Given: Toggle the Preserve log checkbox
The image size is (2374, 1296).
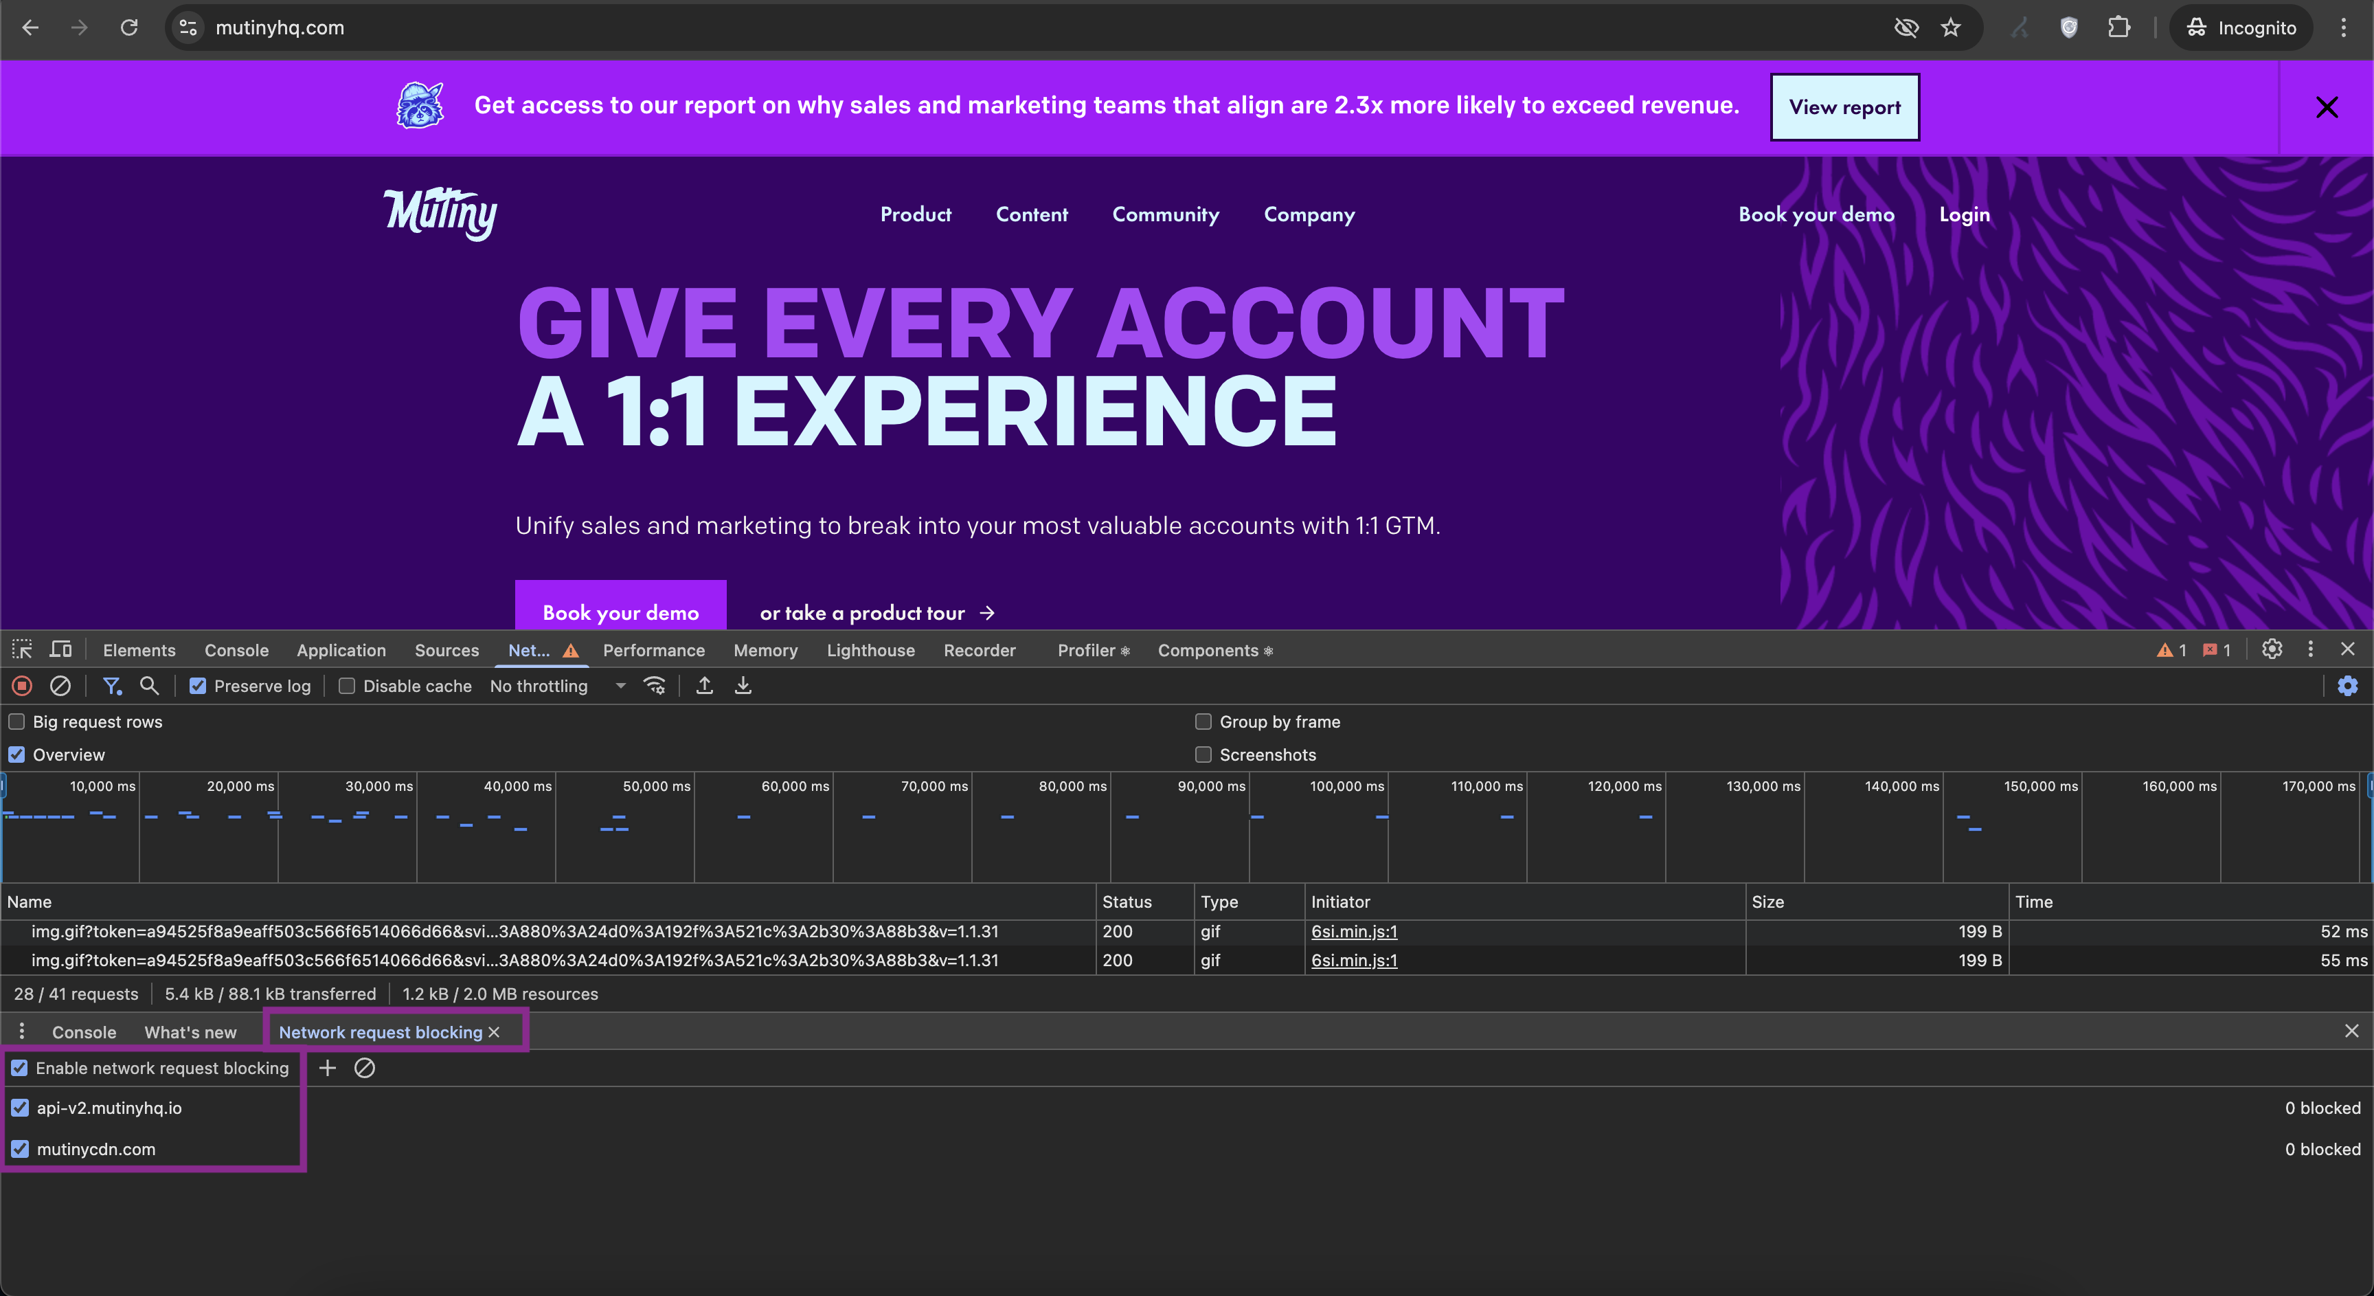Looking at the screenshot, I should tap(198, 686).
